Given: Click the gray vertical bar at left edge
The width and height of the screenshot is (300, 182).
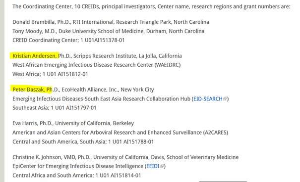Looking at the screenshot, I should [x=2, y=91].
